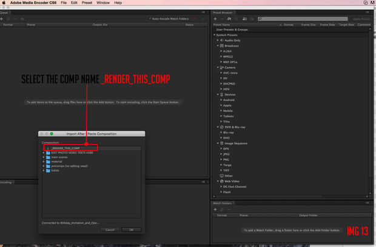Click the Broadcast category icon

click(x=222, y=46)
